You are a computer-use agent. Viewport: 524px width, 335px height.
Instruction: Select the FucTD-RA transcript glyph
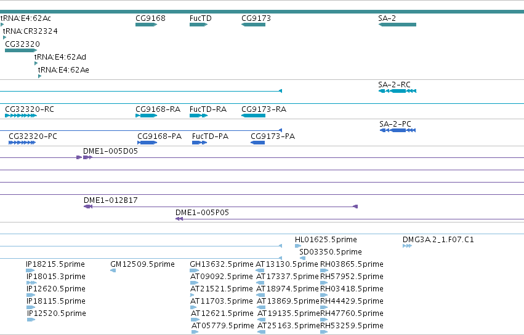[198, 116]
